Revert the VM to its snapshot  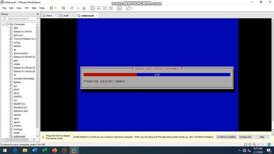coord(78,8)
